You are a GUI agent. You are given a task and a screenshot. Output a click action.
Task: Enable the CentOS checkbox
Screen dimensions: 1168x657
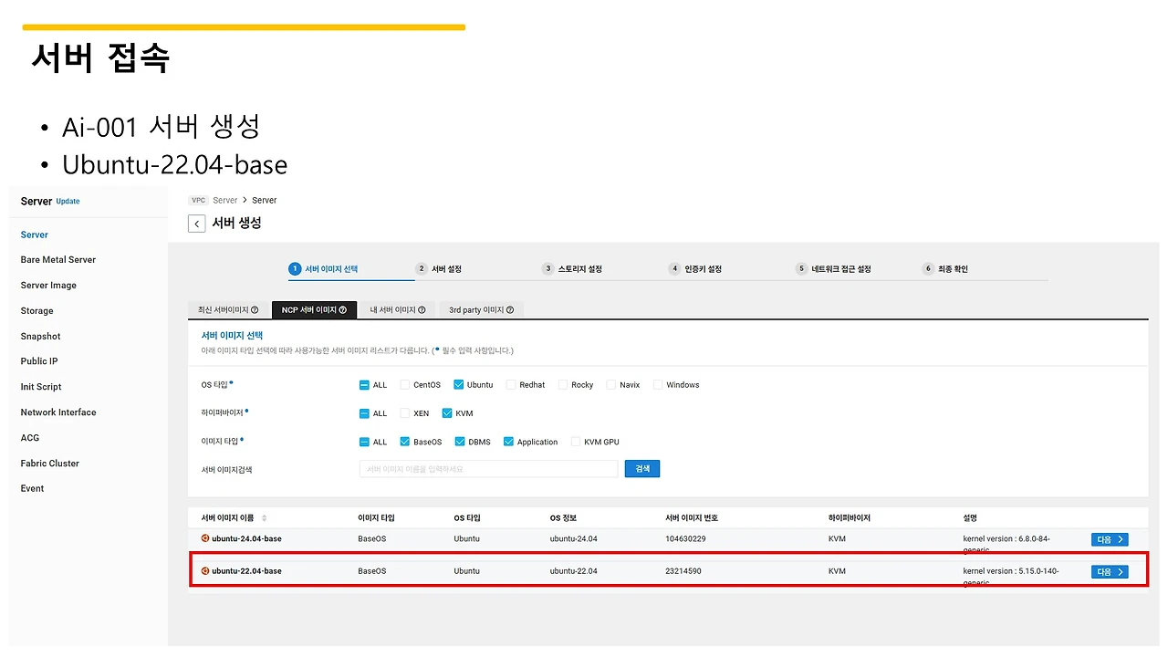click(405, 385)
